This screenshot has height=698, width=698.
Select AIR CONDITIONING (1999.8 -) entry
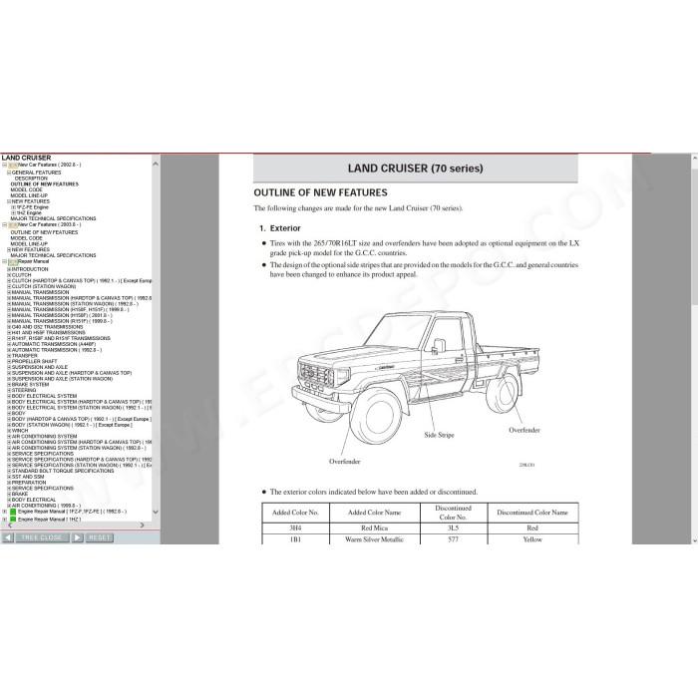(46, 507)
